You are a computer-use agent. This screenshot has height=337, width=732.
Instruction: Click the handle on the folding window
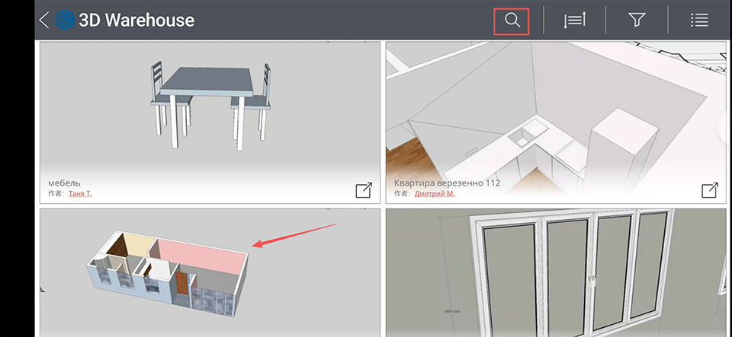(590, 279)
